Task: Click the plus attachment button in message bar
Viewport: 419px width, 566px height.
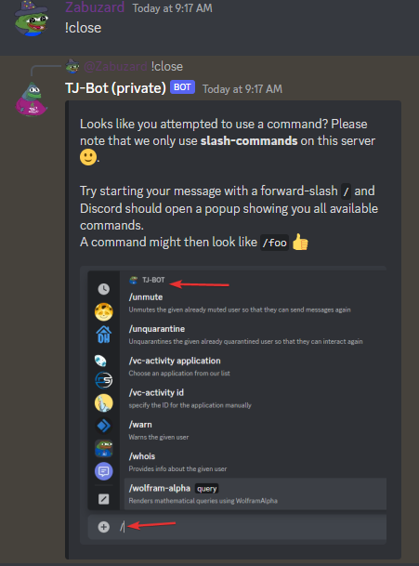Action: click(x=103, y=527)
